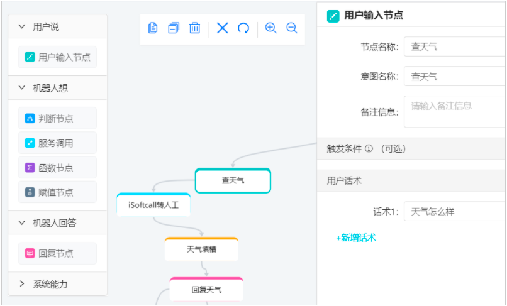Viewport: 507px width, 306px height.
Task: Select the 回复天气 node on canvas
Action: pos(206,290)
